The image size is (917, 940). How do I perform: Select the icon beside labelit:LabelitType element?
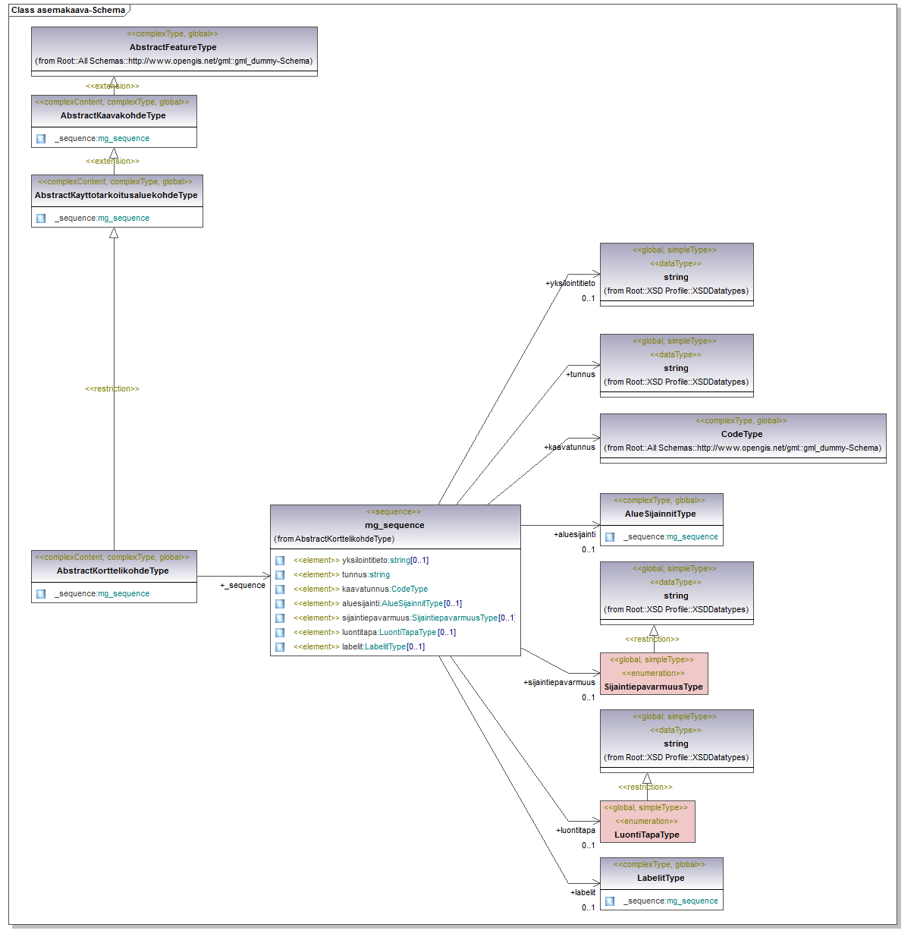[279, 647]
